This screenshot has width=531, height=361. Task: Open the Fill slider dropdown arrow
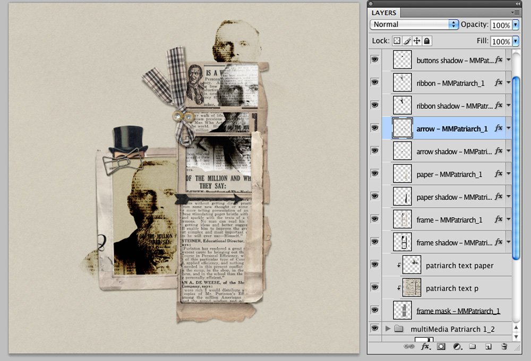click(516, 41)
